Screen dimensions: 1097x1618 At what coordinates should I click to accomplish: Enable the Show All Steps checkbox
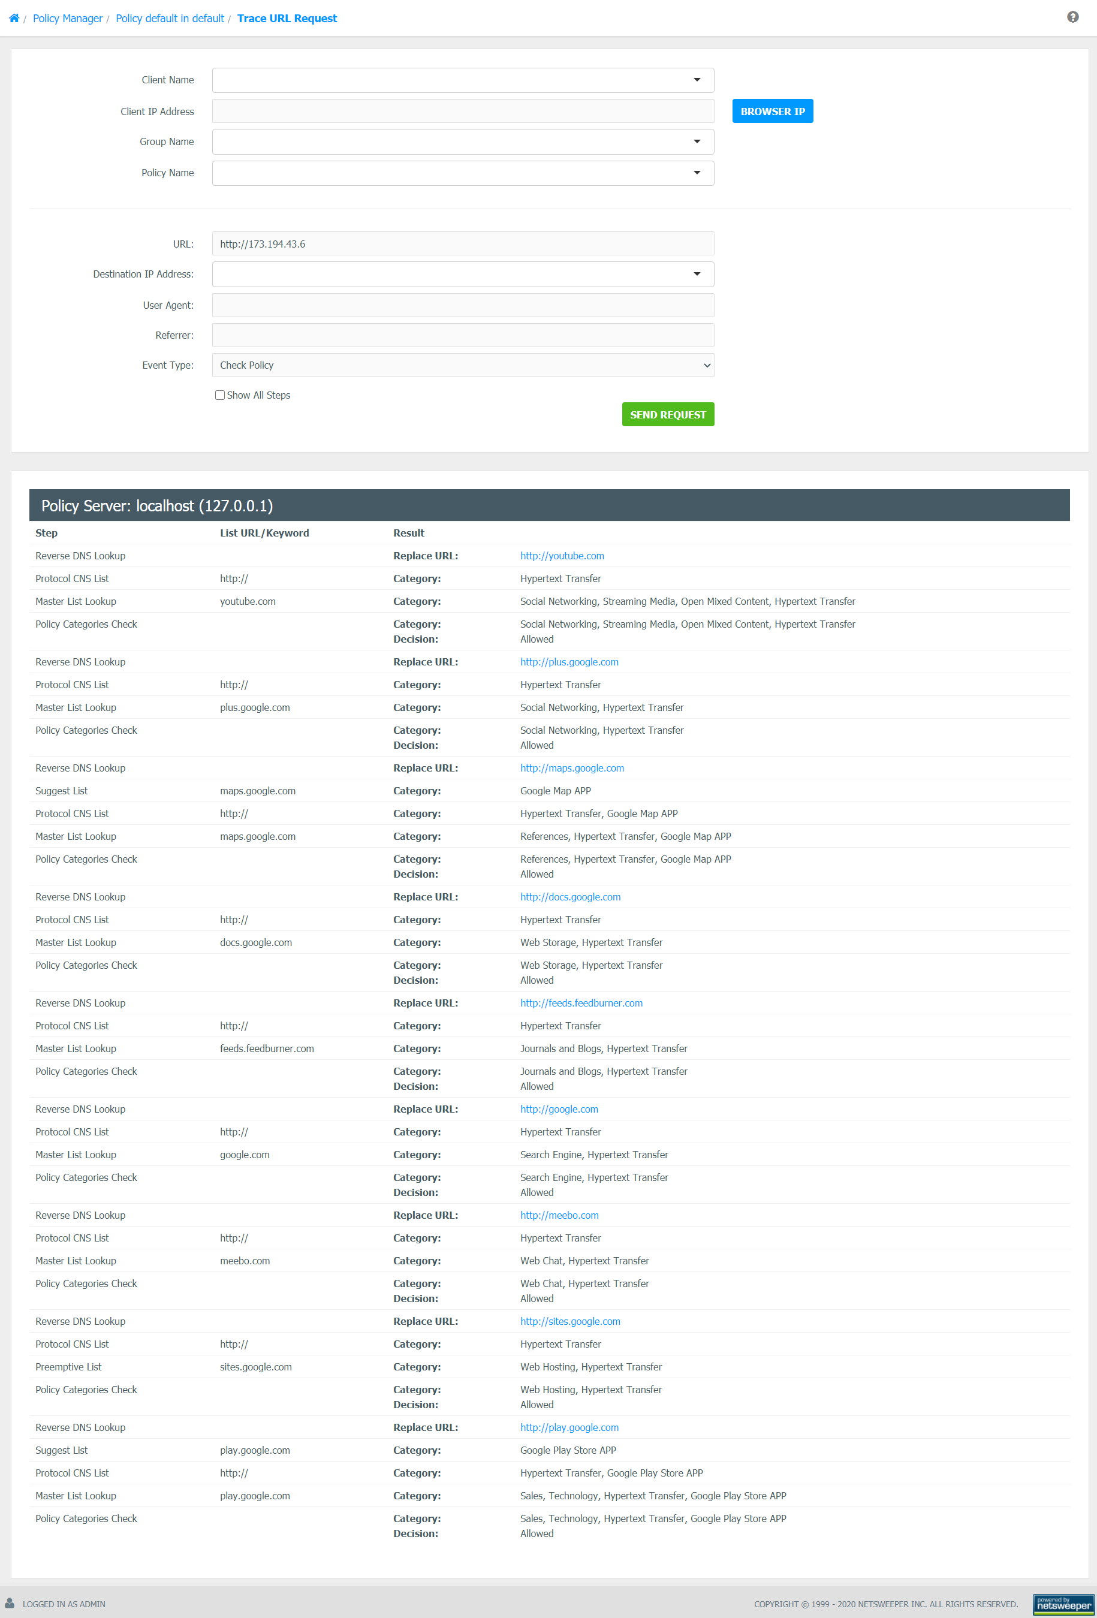[x=220, y=394]
